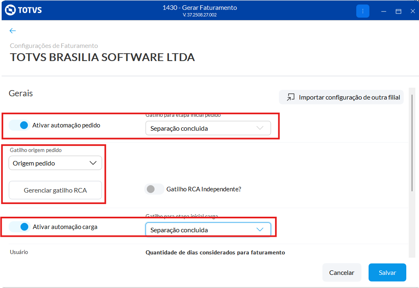The image size is (419, 288).
Task: Open Gatilho para etapa inicial carga dropdown
Action: coord(208,230)
